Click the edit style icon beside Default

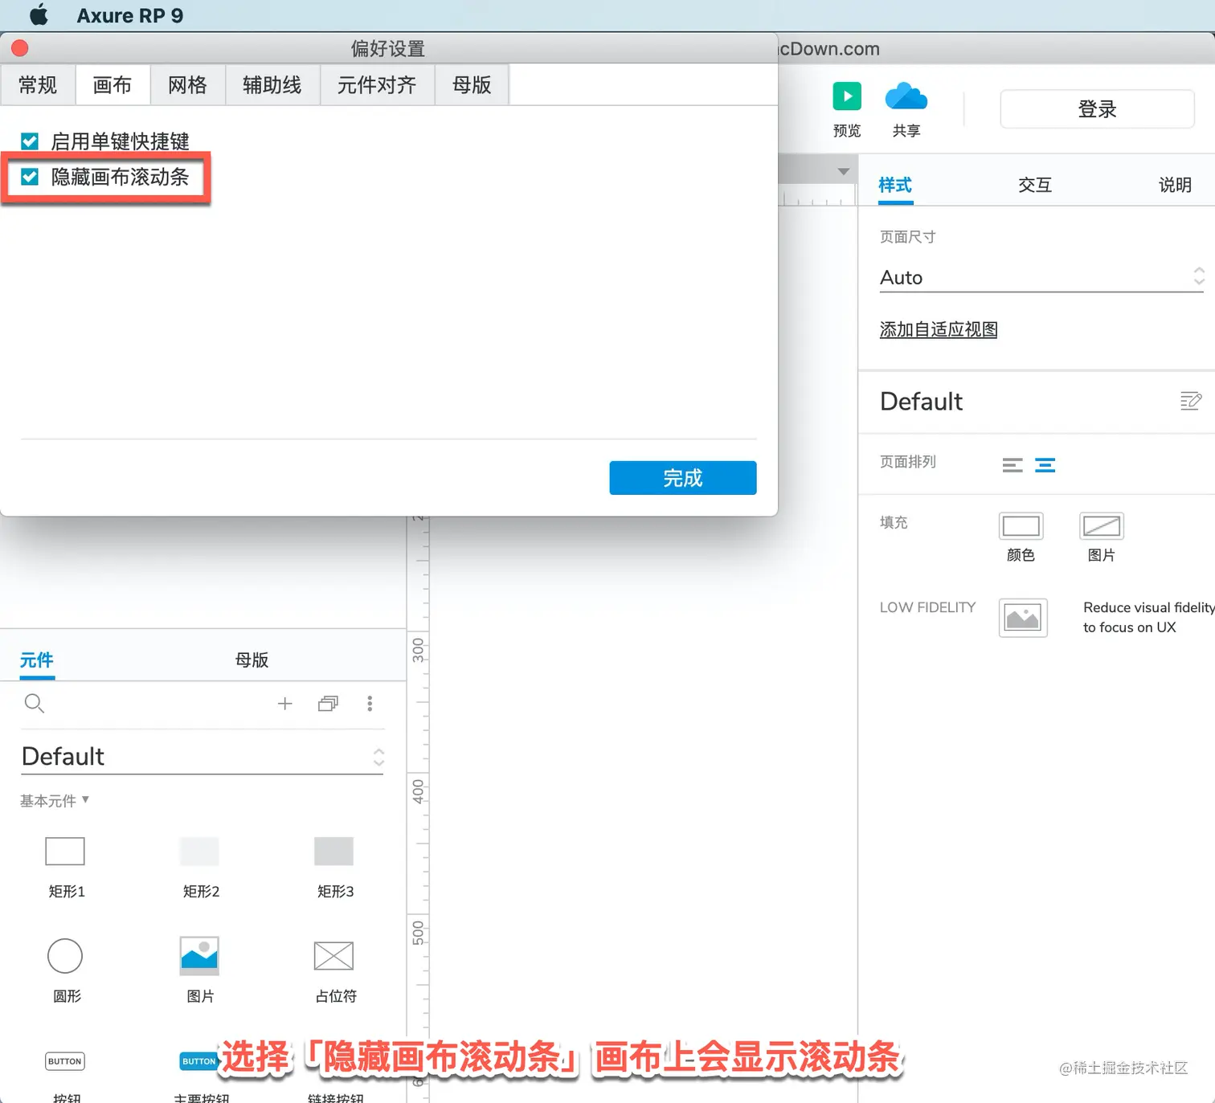[1191, 401]
